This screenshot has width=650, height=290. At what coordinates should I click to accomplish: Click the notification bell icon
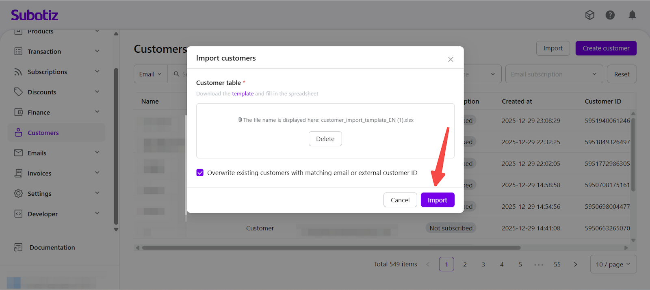coord(632,15)
